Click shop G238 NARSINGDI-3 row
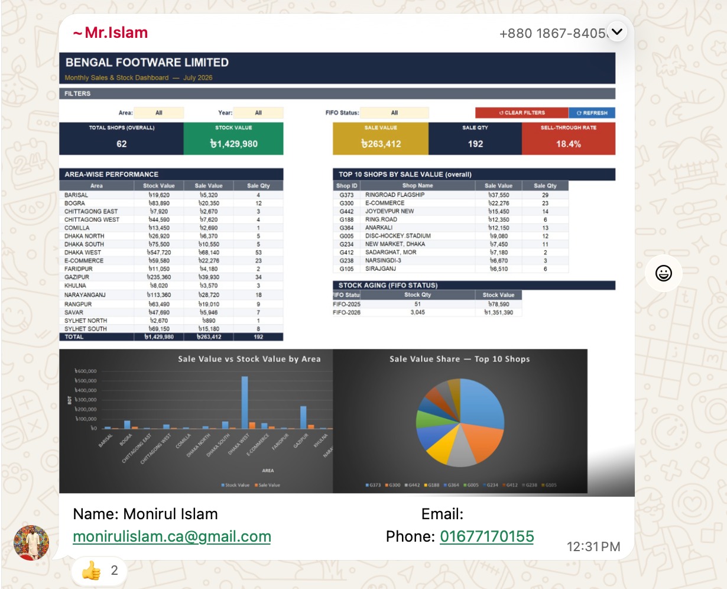The height and width of the screenshot is (589, 727). [x=450, y=261]
